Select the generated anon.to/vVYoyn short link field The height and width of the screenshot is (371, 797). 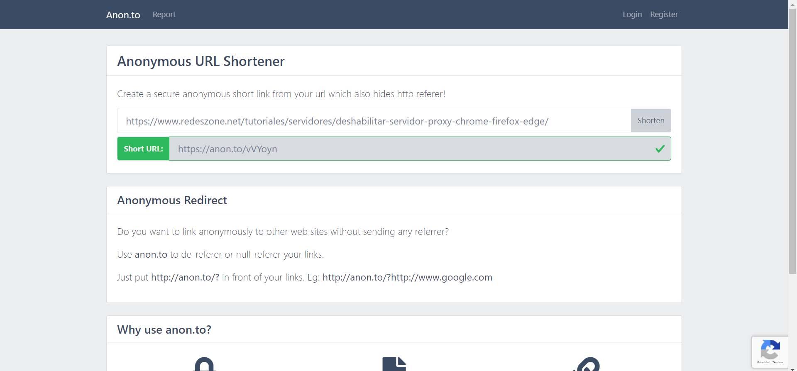pos(411,149)
